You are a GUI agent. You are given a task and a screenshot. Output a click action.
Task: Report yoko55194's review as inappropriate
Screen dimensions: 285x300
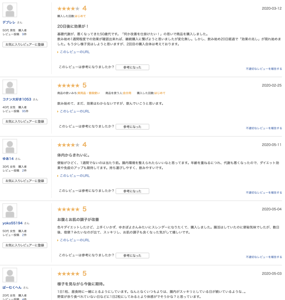coord(264,257)
